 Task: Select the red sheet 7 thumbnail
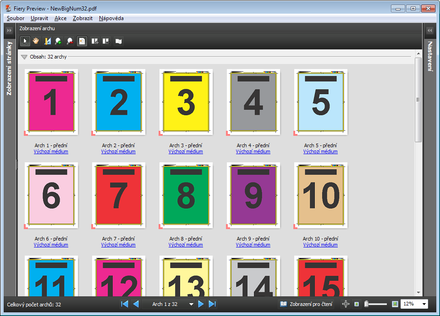pyautogui.click(x=119, y=195)
